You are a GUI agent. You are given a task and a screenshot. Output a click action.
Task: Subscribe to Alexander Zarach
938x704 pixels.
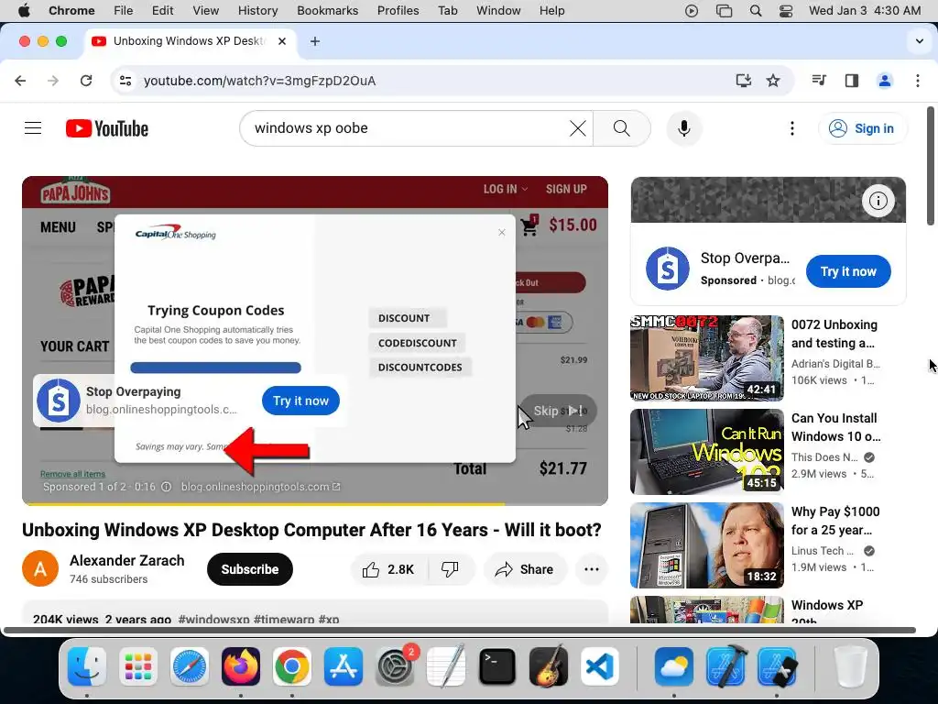click(x=249, y=569)
